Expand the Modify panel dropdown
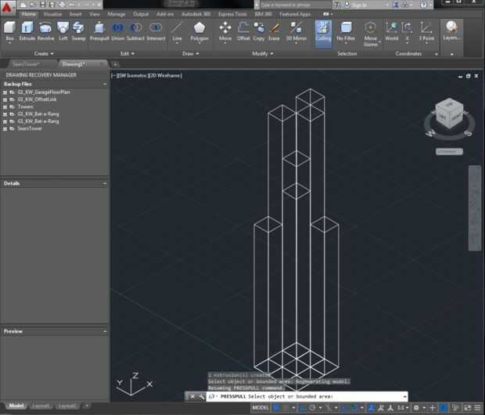 pyautogui.click(x=263, y=53)
